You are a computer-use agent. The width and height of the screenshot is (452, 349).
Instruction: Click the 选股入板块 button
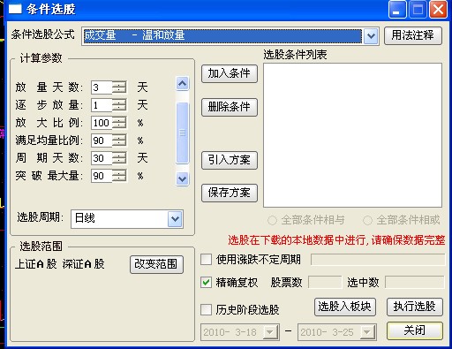345,307
